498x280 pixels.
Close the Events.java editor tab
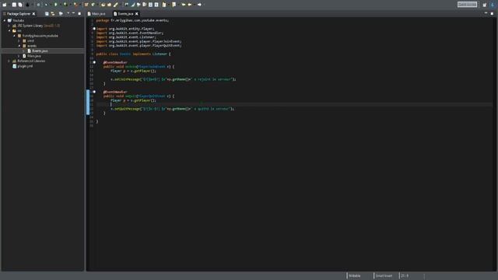137,14
